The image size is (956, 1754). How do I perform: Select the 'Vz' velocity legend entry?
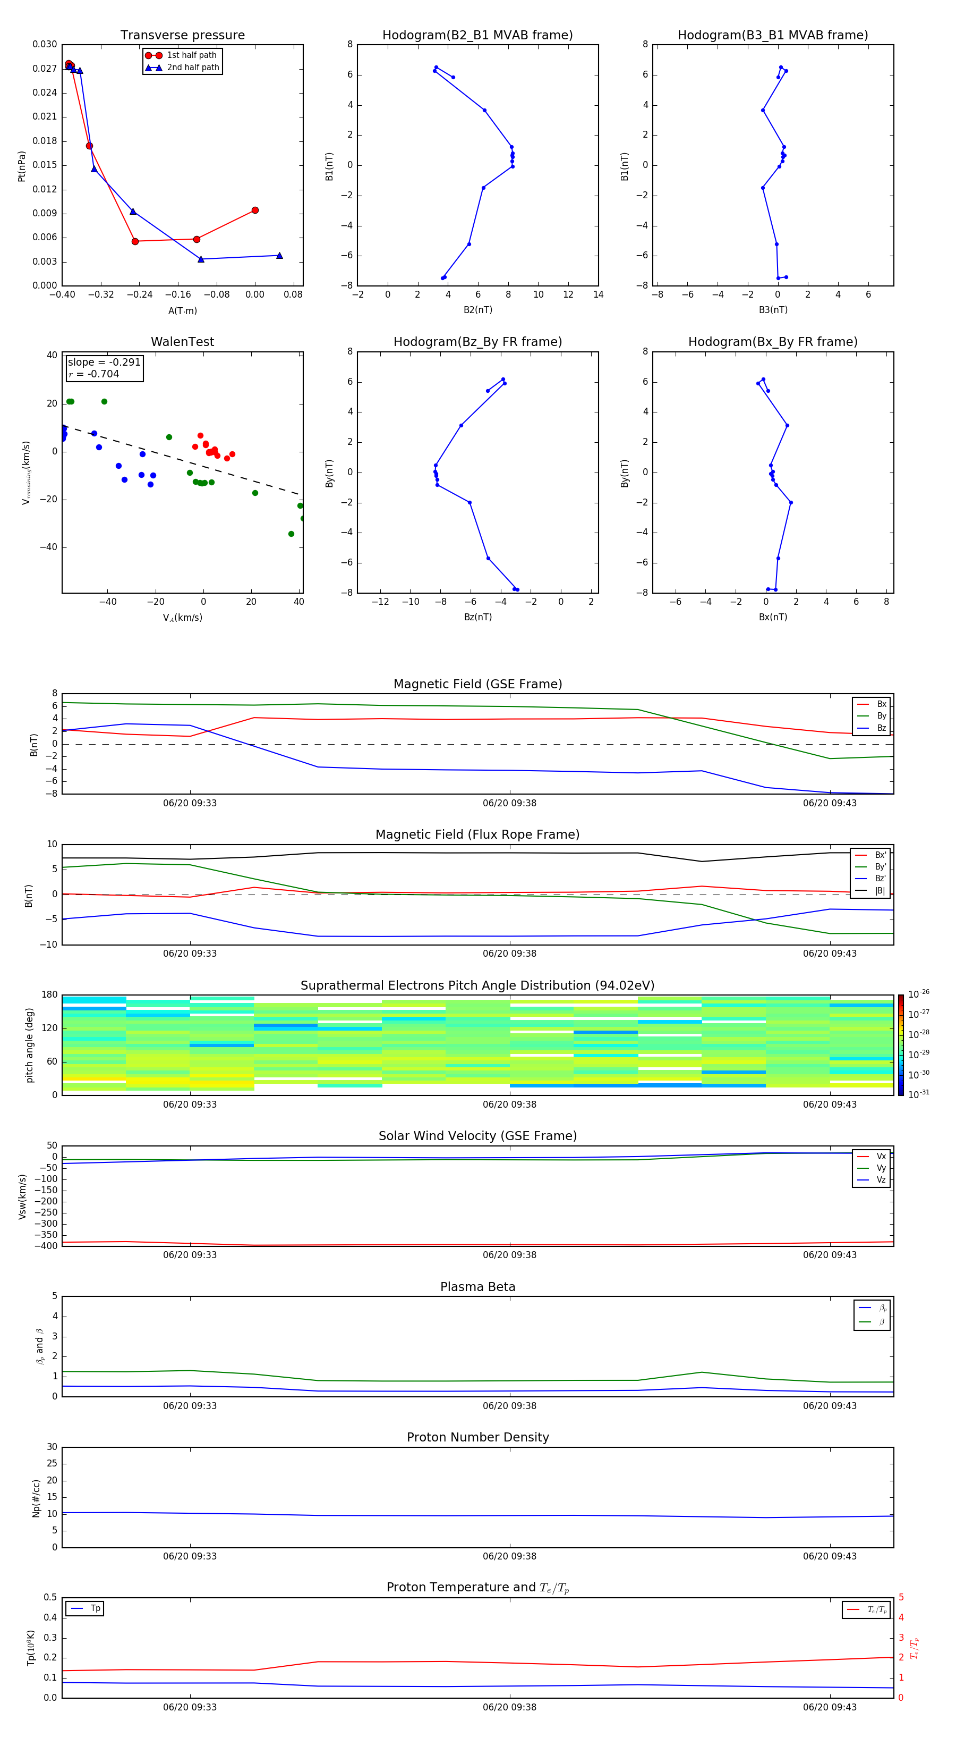click(872, 1179)
